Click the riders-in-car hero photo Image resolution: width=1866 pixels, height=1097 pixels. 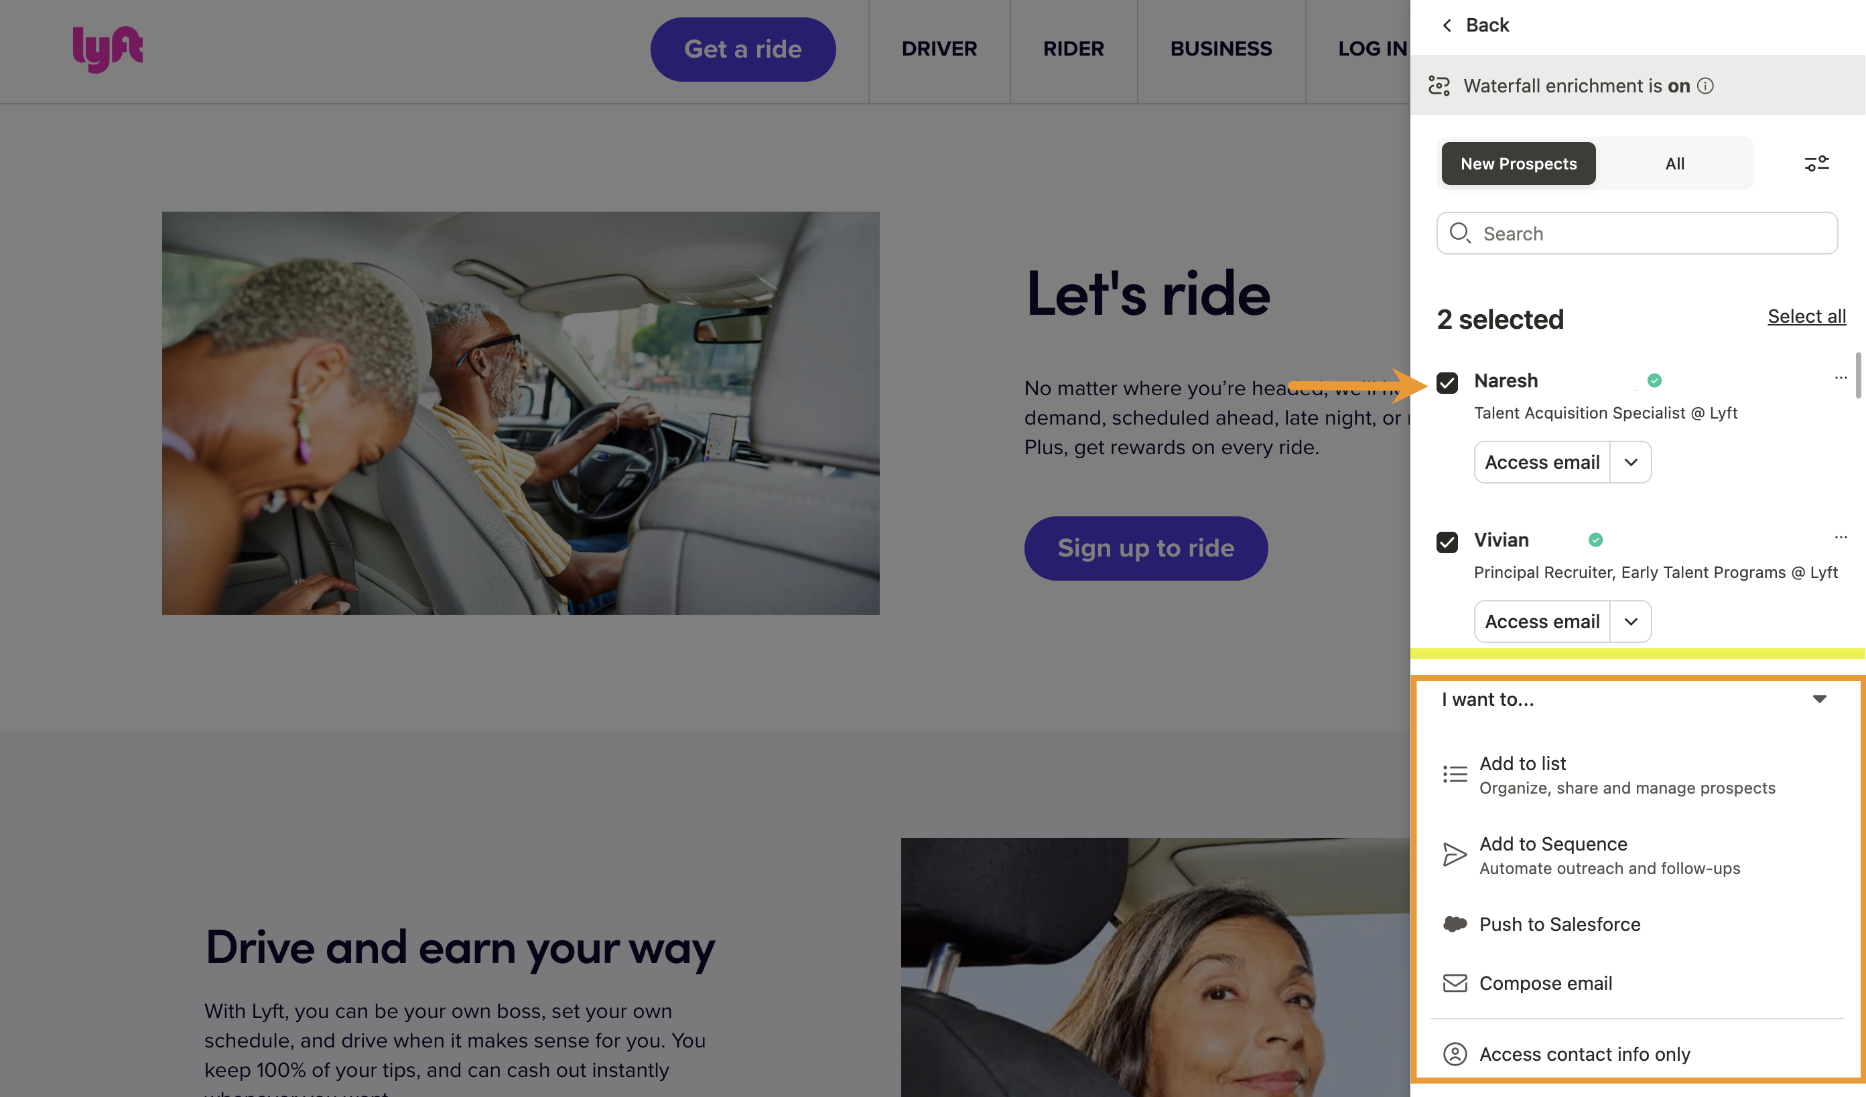[x=521, y=413]
